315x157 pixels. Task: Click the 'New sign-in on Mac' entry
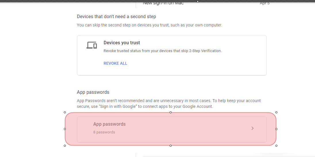(163, 3)
